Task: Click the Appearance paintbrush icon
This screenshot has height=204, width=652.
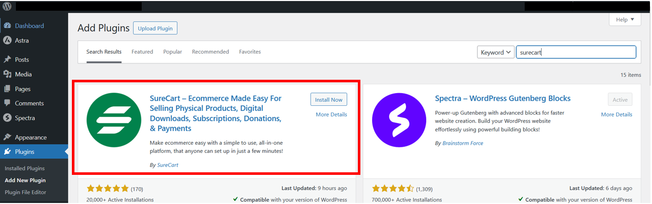Action: coord(7,137)
